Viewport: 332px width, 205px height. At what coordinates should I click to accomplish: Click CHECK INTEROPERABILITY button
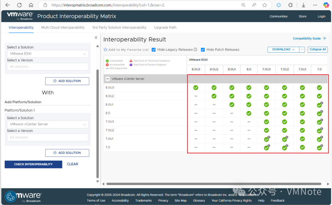[34, 164]
